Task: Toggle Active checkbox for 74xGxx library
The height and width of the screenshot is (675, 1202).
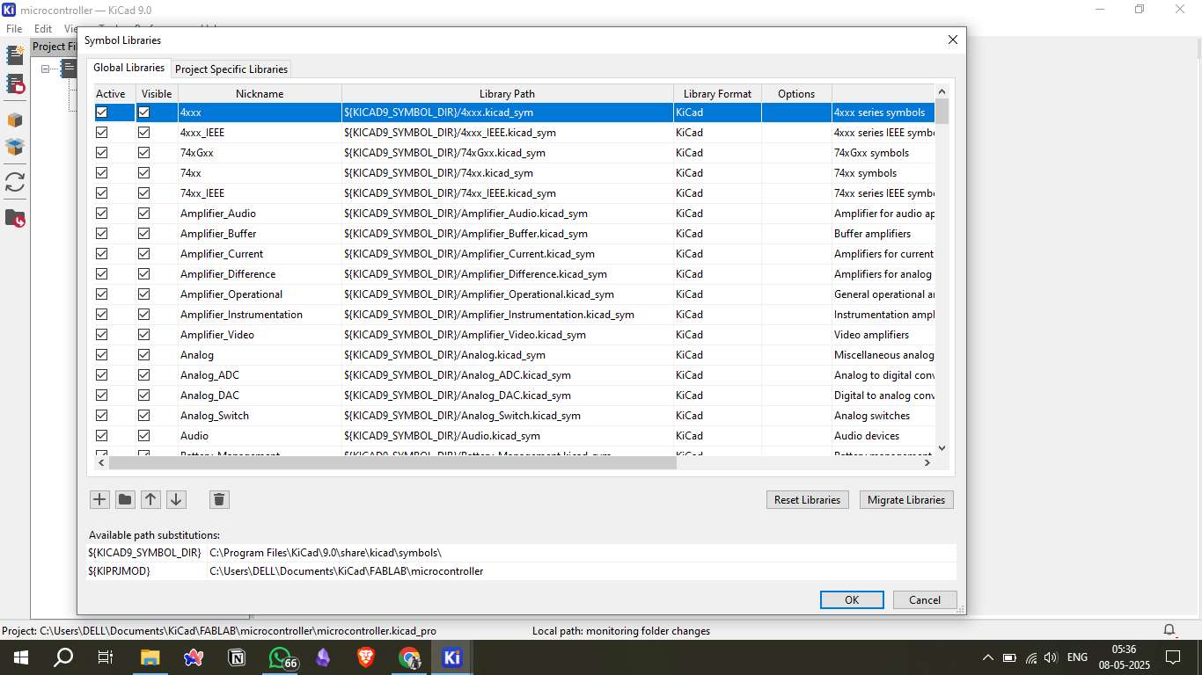Action: (102, 153)
